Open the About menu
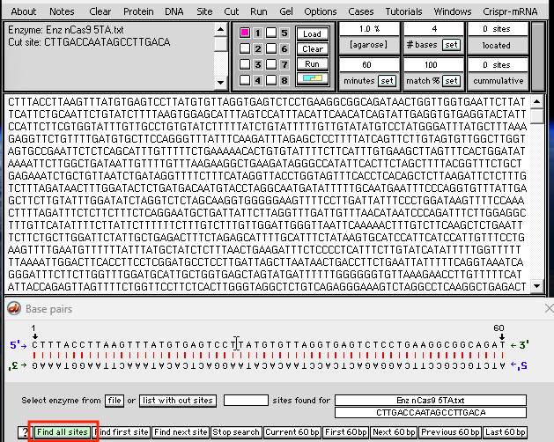 pyautogui.click(x=23, y=11)
